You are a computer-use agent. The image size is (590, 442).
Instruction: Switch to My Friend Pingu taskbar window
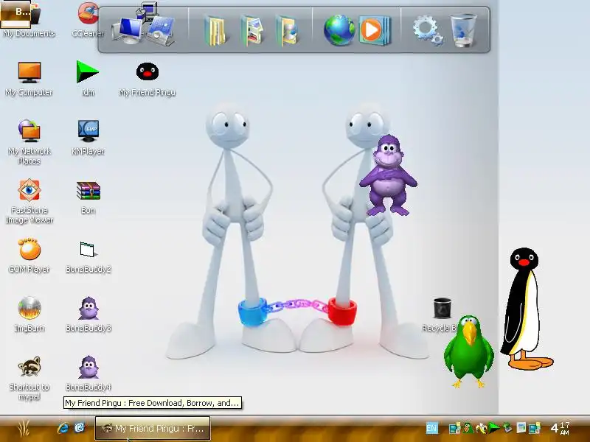pyautogui.click(x=153, y=429)
